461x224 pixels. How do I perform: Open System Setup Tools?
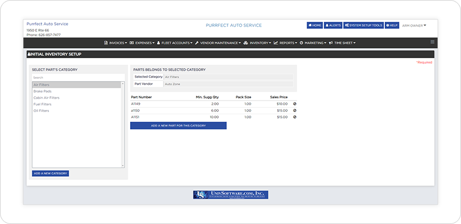pyautogui.click(x=364, y=25)
